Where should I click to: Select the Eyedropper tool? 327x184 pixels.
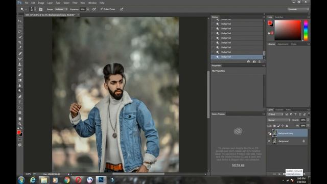[20, 48]
